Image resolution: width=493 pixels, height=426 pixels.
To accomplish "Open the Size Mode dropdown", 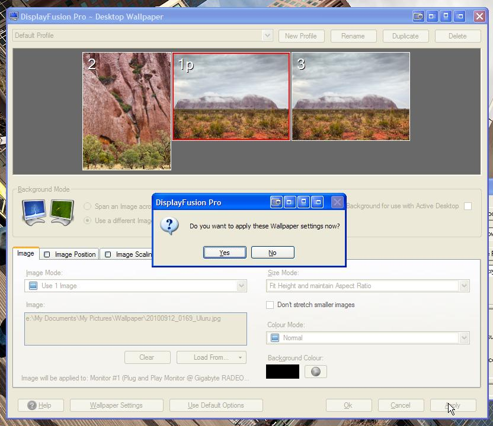I will (463, 286).
